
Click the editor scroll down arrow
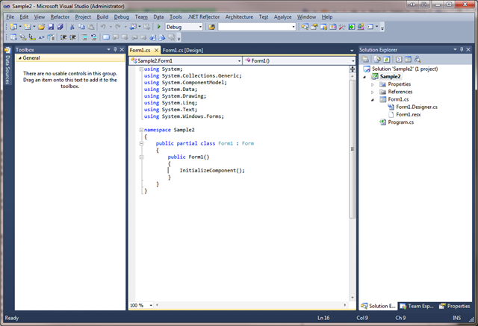(353, 298)
